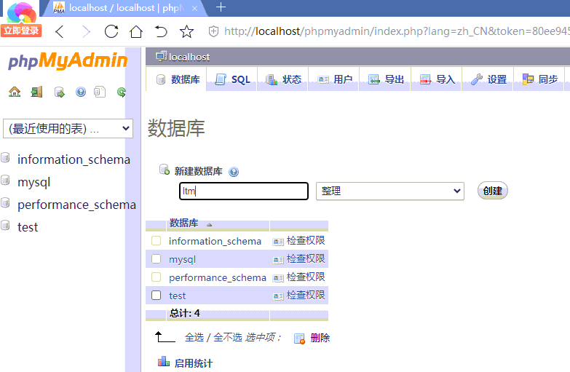This screenshot has width=570, height=372.
Task: Click the log out door icon
Action: pyautogui.click(x=36, y=92)
